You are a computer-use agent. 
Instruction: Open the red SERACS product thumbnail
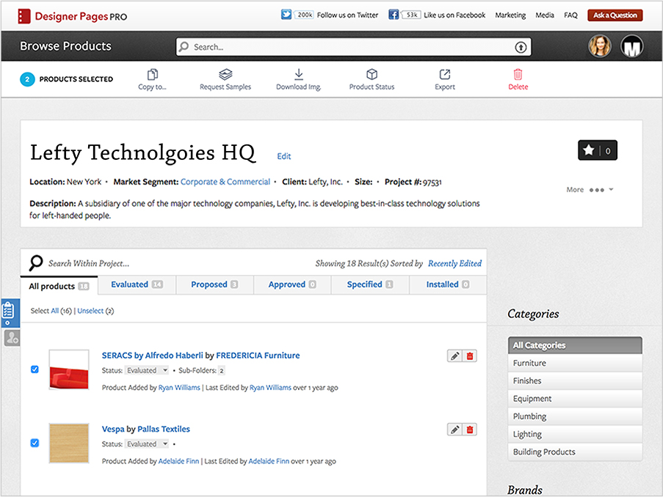pyautogui.click(x=69, y=369)
